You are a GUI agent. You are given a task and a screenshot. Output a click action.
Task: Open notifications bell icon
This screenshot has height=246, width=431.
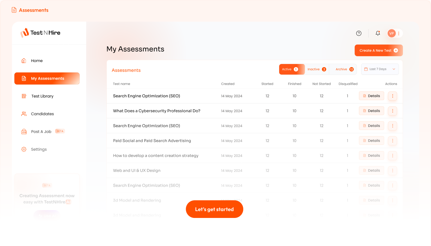tap(378, 33)
